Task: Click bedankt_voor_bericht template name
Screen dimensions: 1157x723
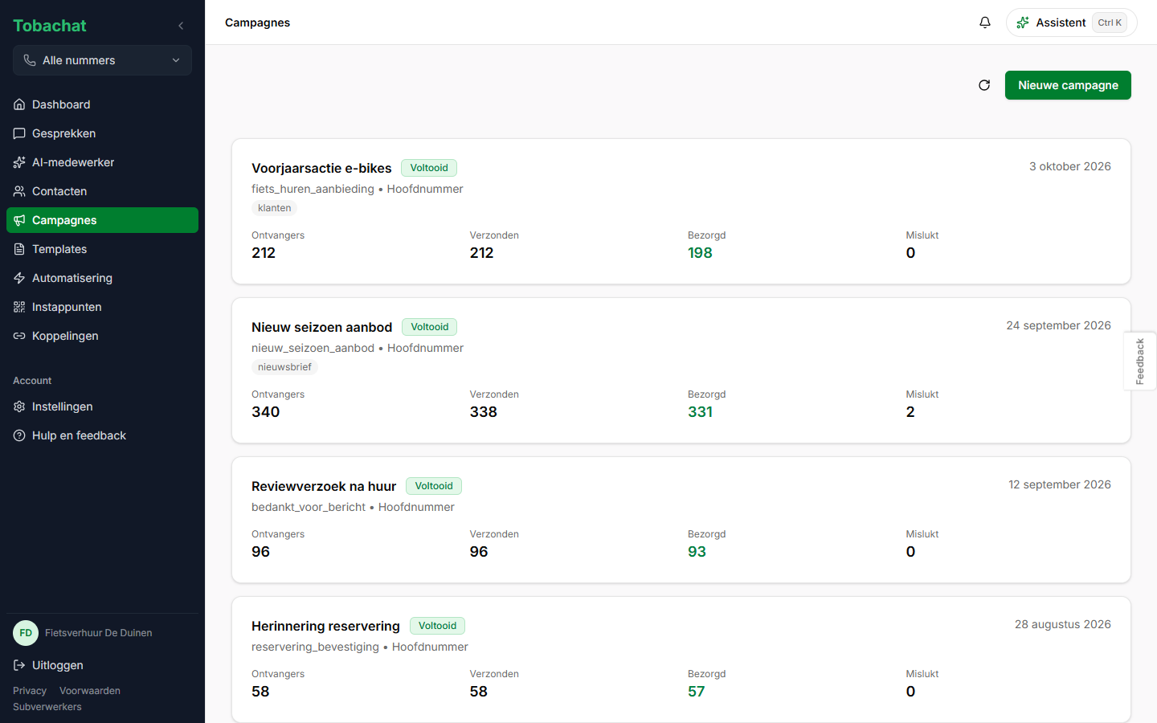Action: 309,507
